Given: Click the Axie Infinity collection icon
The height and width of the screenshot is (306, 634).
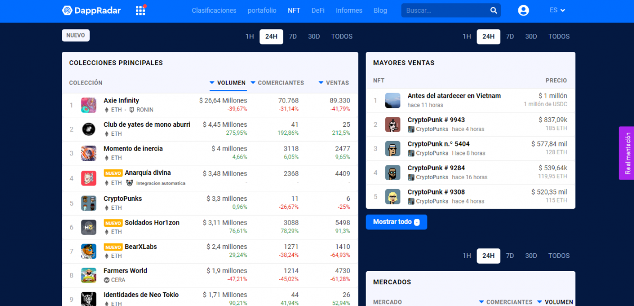Looking at the screenshot, I should click(x=88, y=105).
